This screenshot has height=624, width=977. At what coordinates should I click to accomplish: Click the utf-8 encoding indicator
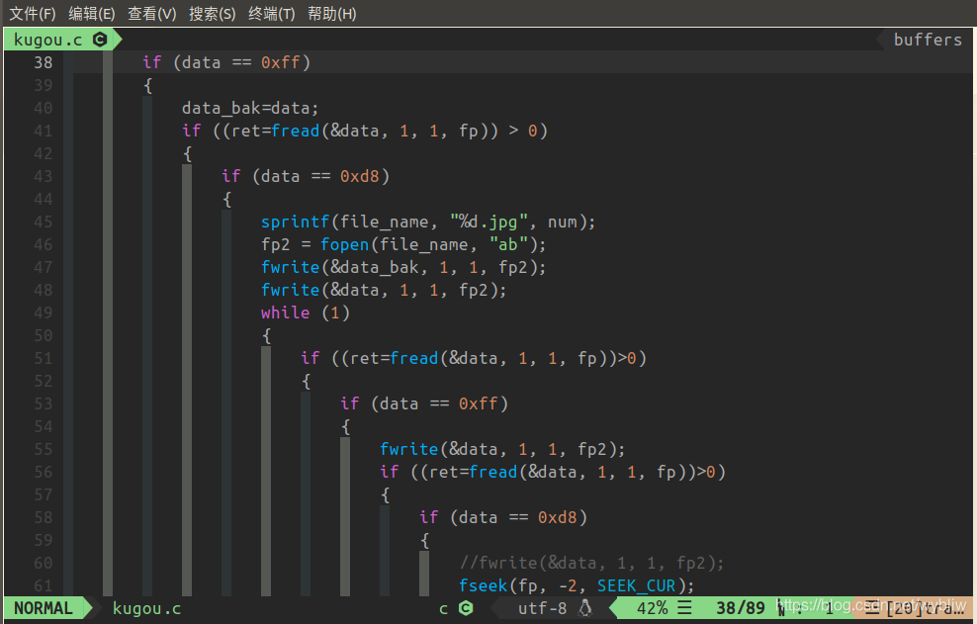tap(543, 608)
